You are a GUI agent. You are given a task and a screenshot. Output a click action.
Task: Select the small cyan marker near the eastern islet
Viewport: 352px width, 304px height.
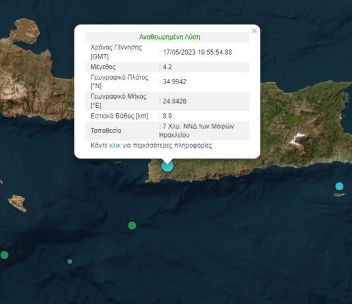pos(339,186)
